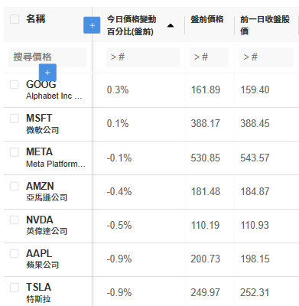
Task: Select the TSLA row checkbox
Action: (15, 288)
